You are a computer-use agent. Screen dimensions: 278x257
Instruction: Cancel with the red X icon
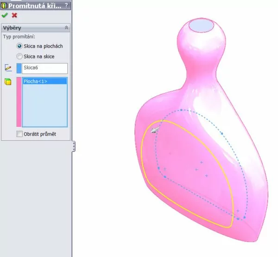(x=14, y=15)
